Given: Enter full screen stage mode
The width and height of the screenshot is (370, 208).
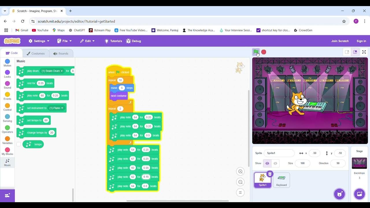Looking at the screenshot, I should point(364,52).
